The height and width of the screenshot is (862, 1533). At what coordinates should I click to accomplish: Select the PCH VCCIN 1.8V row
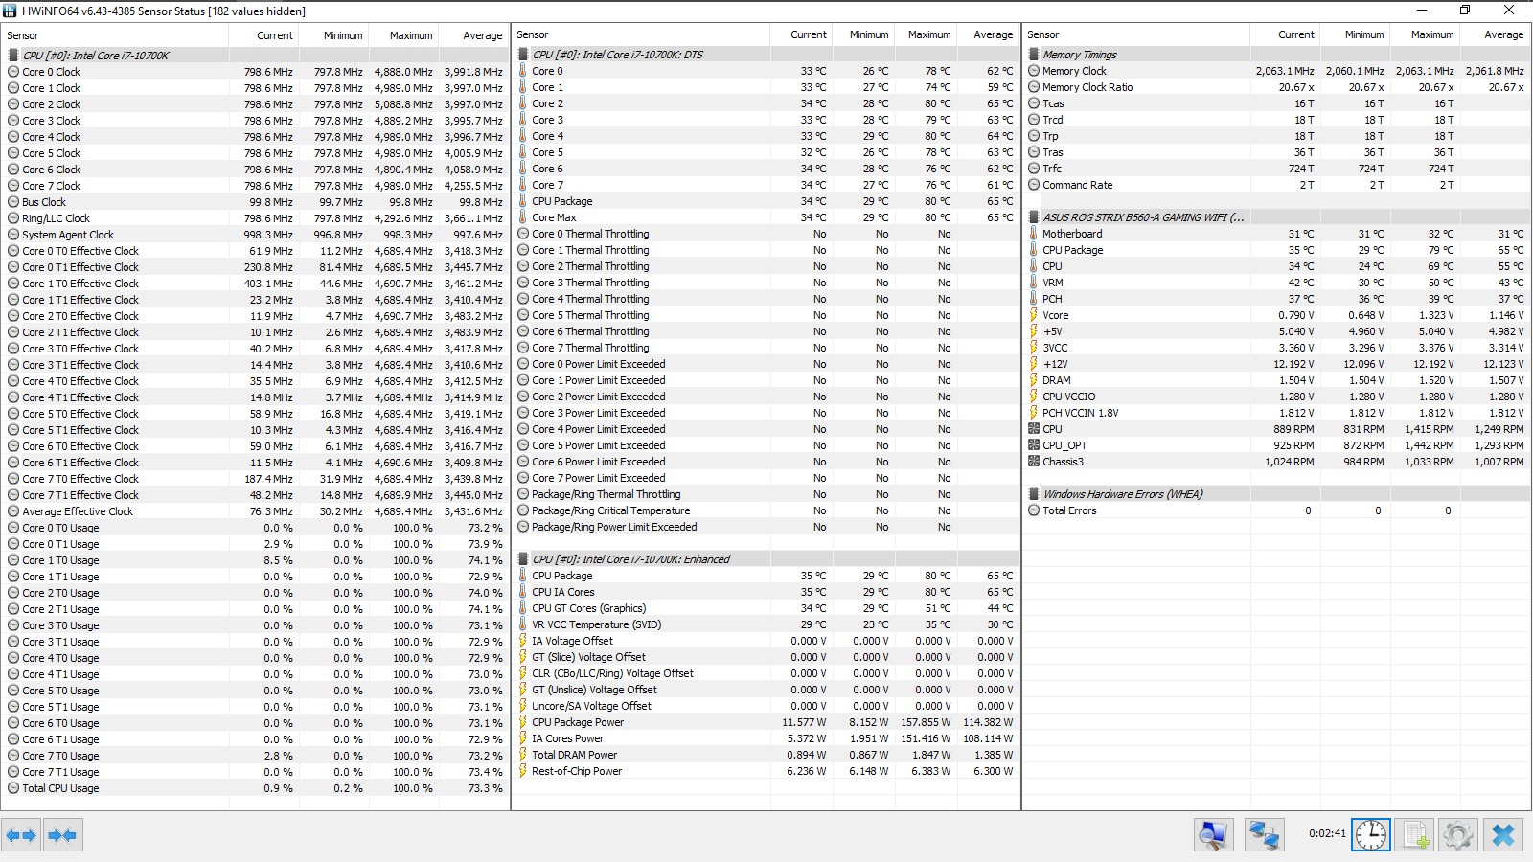click(x=1276, y=413)
